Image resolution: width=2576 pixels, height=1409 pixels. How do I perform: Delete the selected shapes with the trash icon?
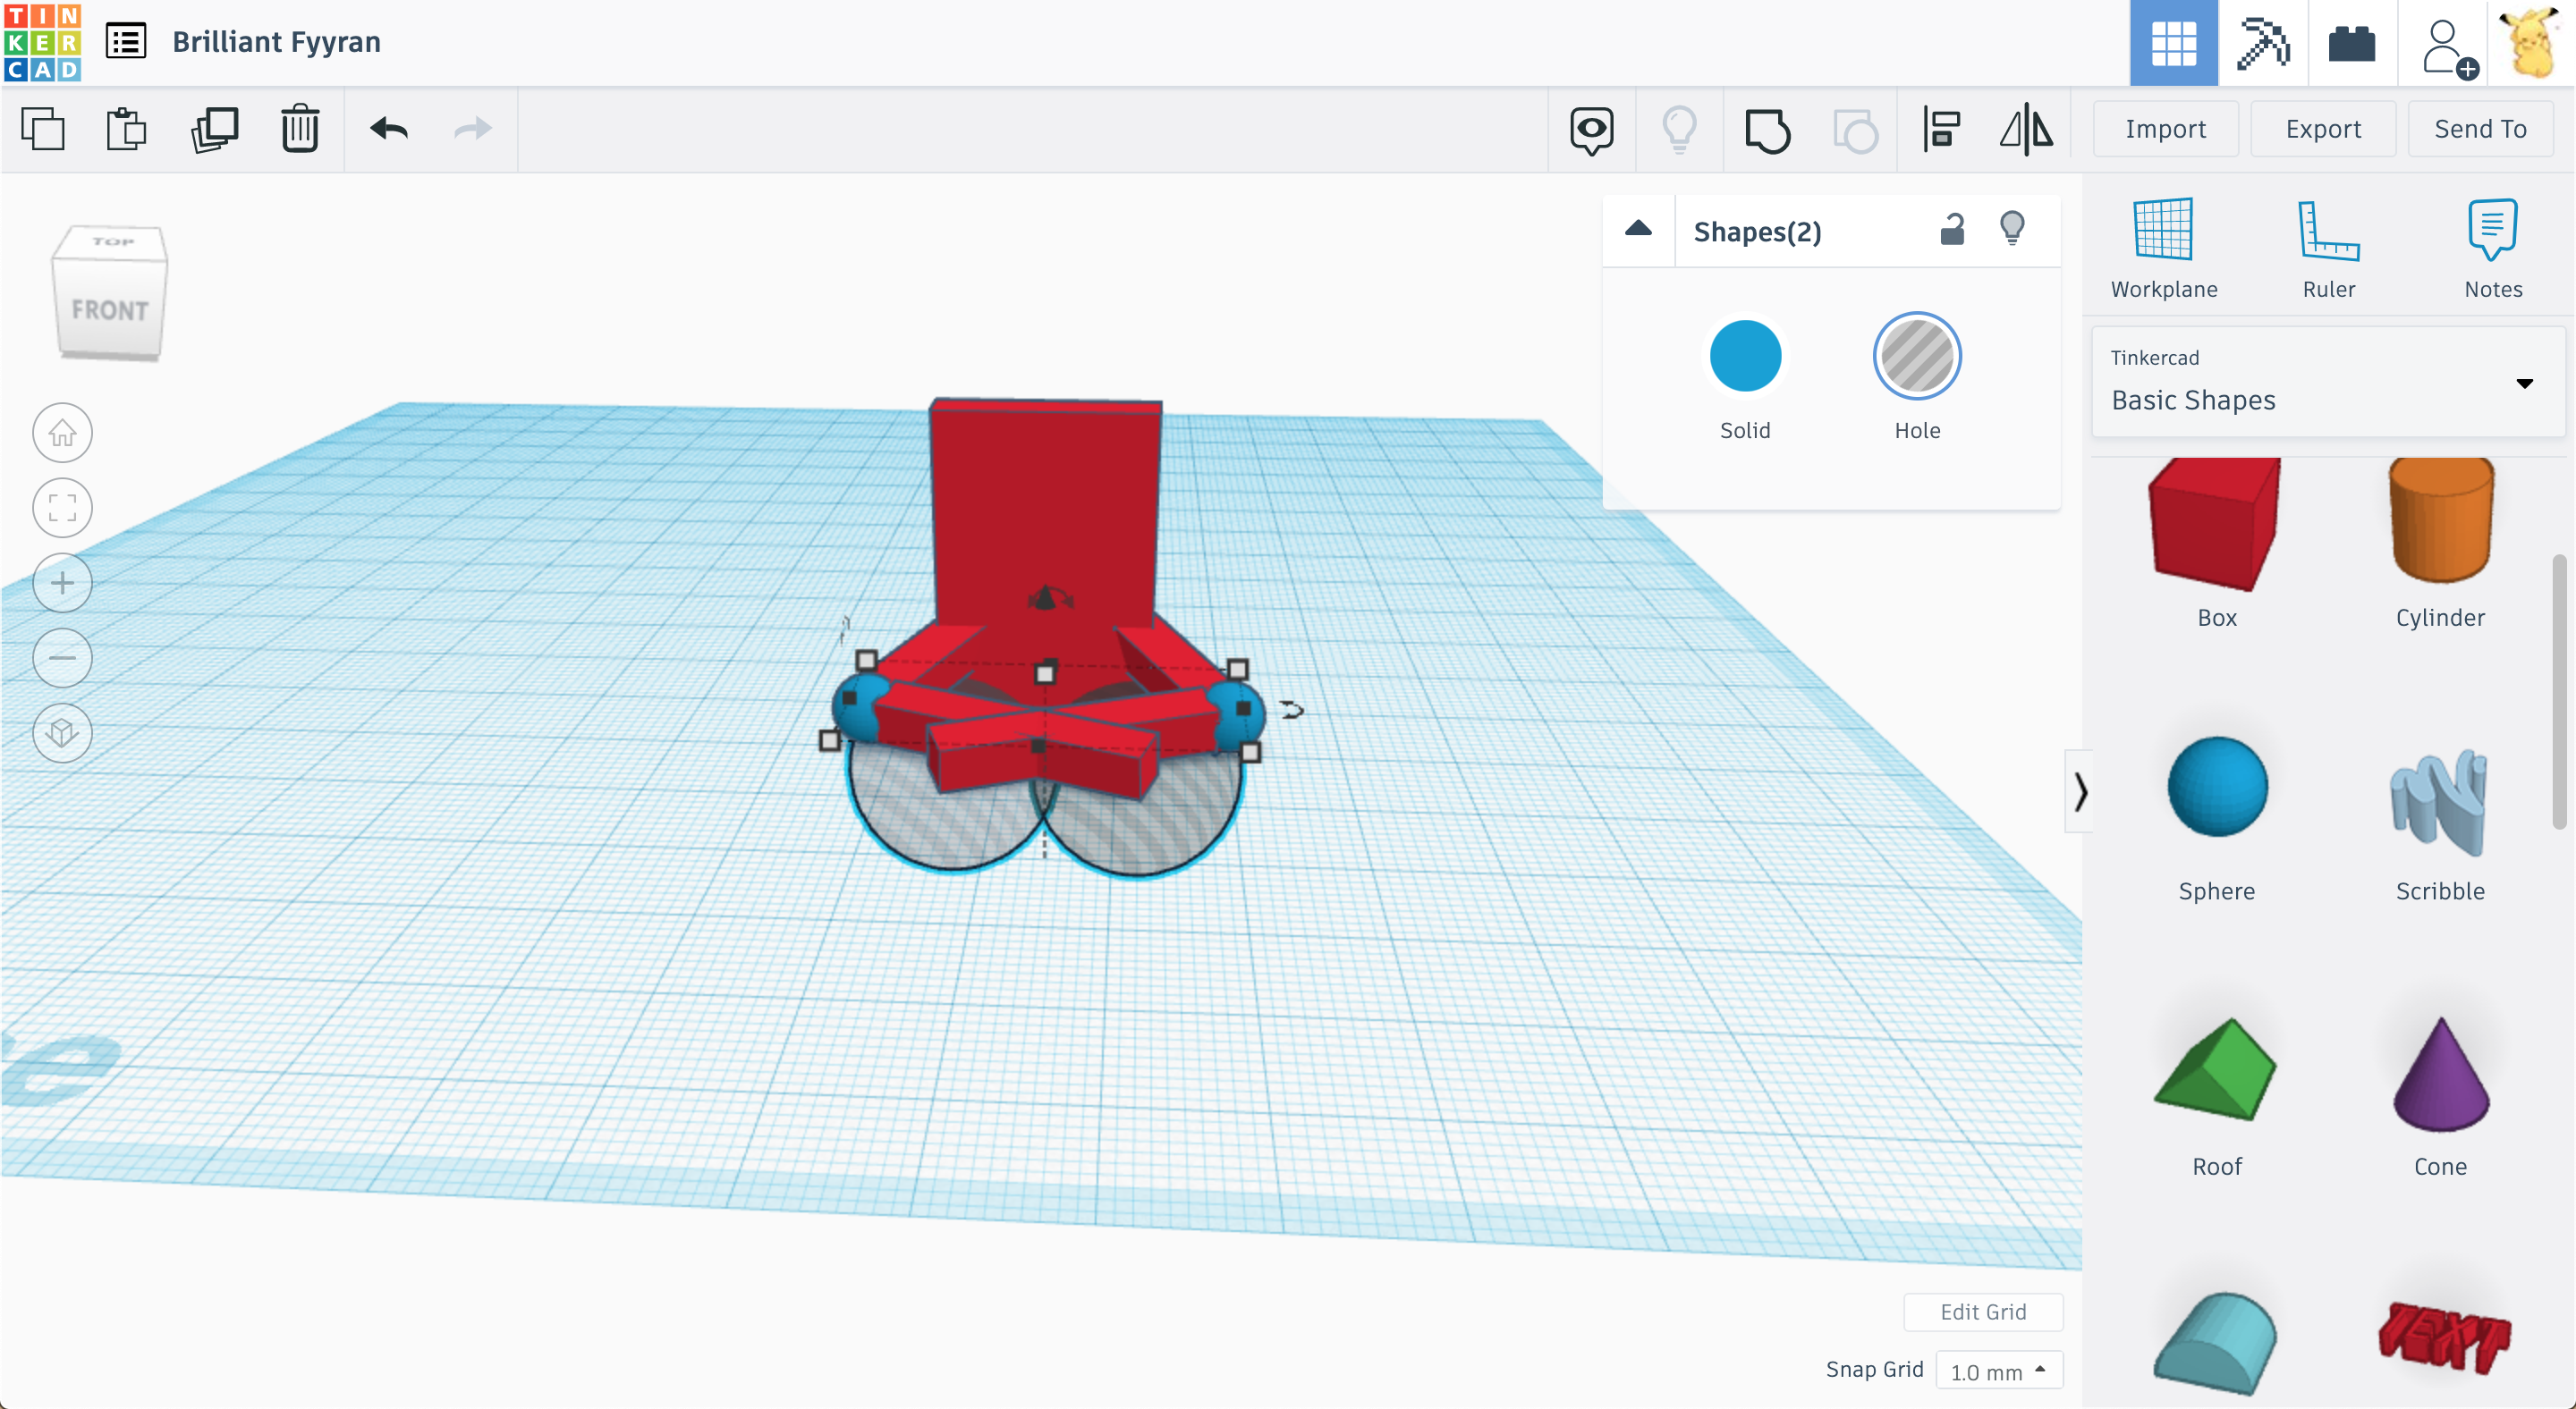299,130
